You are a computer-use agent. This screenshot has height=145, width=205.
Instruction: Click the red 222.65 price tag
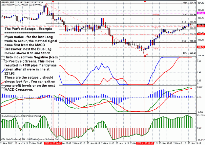coord(201,34)
